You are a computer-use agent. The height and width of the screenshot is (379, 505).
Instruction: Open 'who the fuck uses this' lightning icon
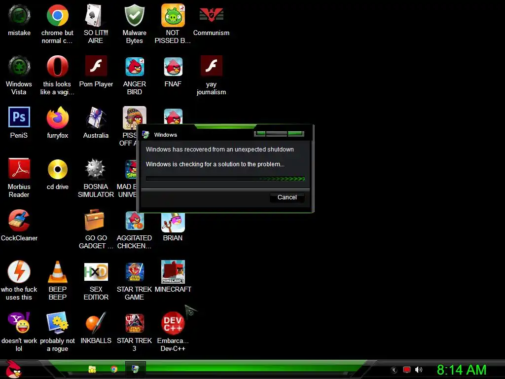(19, 272)
